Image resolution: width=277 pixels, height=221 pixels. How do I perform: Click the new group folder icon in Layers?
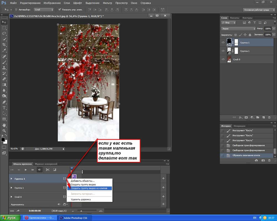(x=258, y=117)
